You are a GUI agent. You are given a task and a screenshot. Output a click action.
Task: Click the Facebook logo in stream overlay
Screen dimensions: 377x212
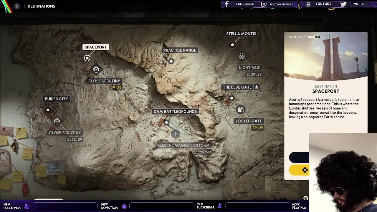[x=227, y=4]
